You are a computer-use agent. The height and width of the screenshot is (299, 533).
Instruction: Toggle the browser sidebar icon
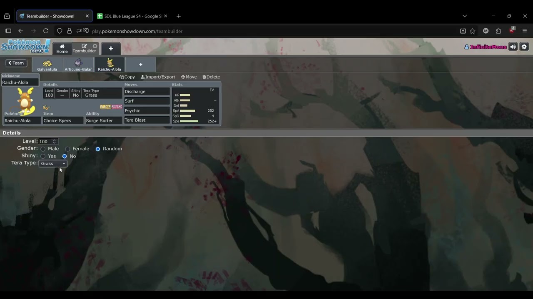click(8, 31)
